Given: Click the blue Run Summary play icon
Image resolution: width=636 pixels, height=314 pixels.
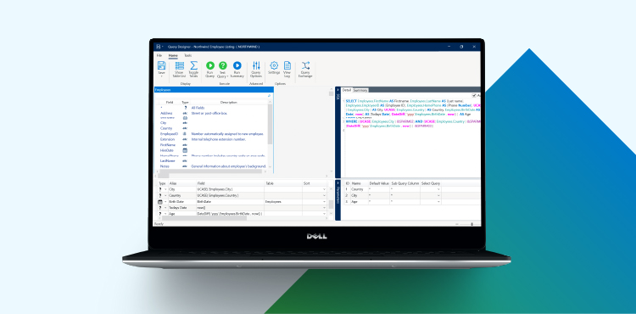Looking at the screenshot, I should (x=237, y=65).
